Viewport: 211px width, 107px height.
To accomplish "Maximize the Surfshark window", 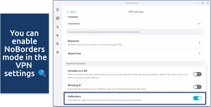I will (x=203, y=3).
